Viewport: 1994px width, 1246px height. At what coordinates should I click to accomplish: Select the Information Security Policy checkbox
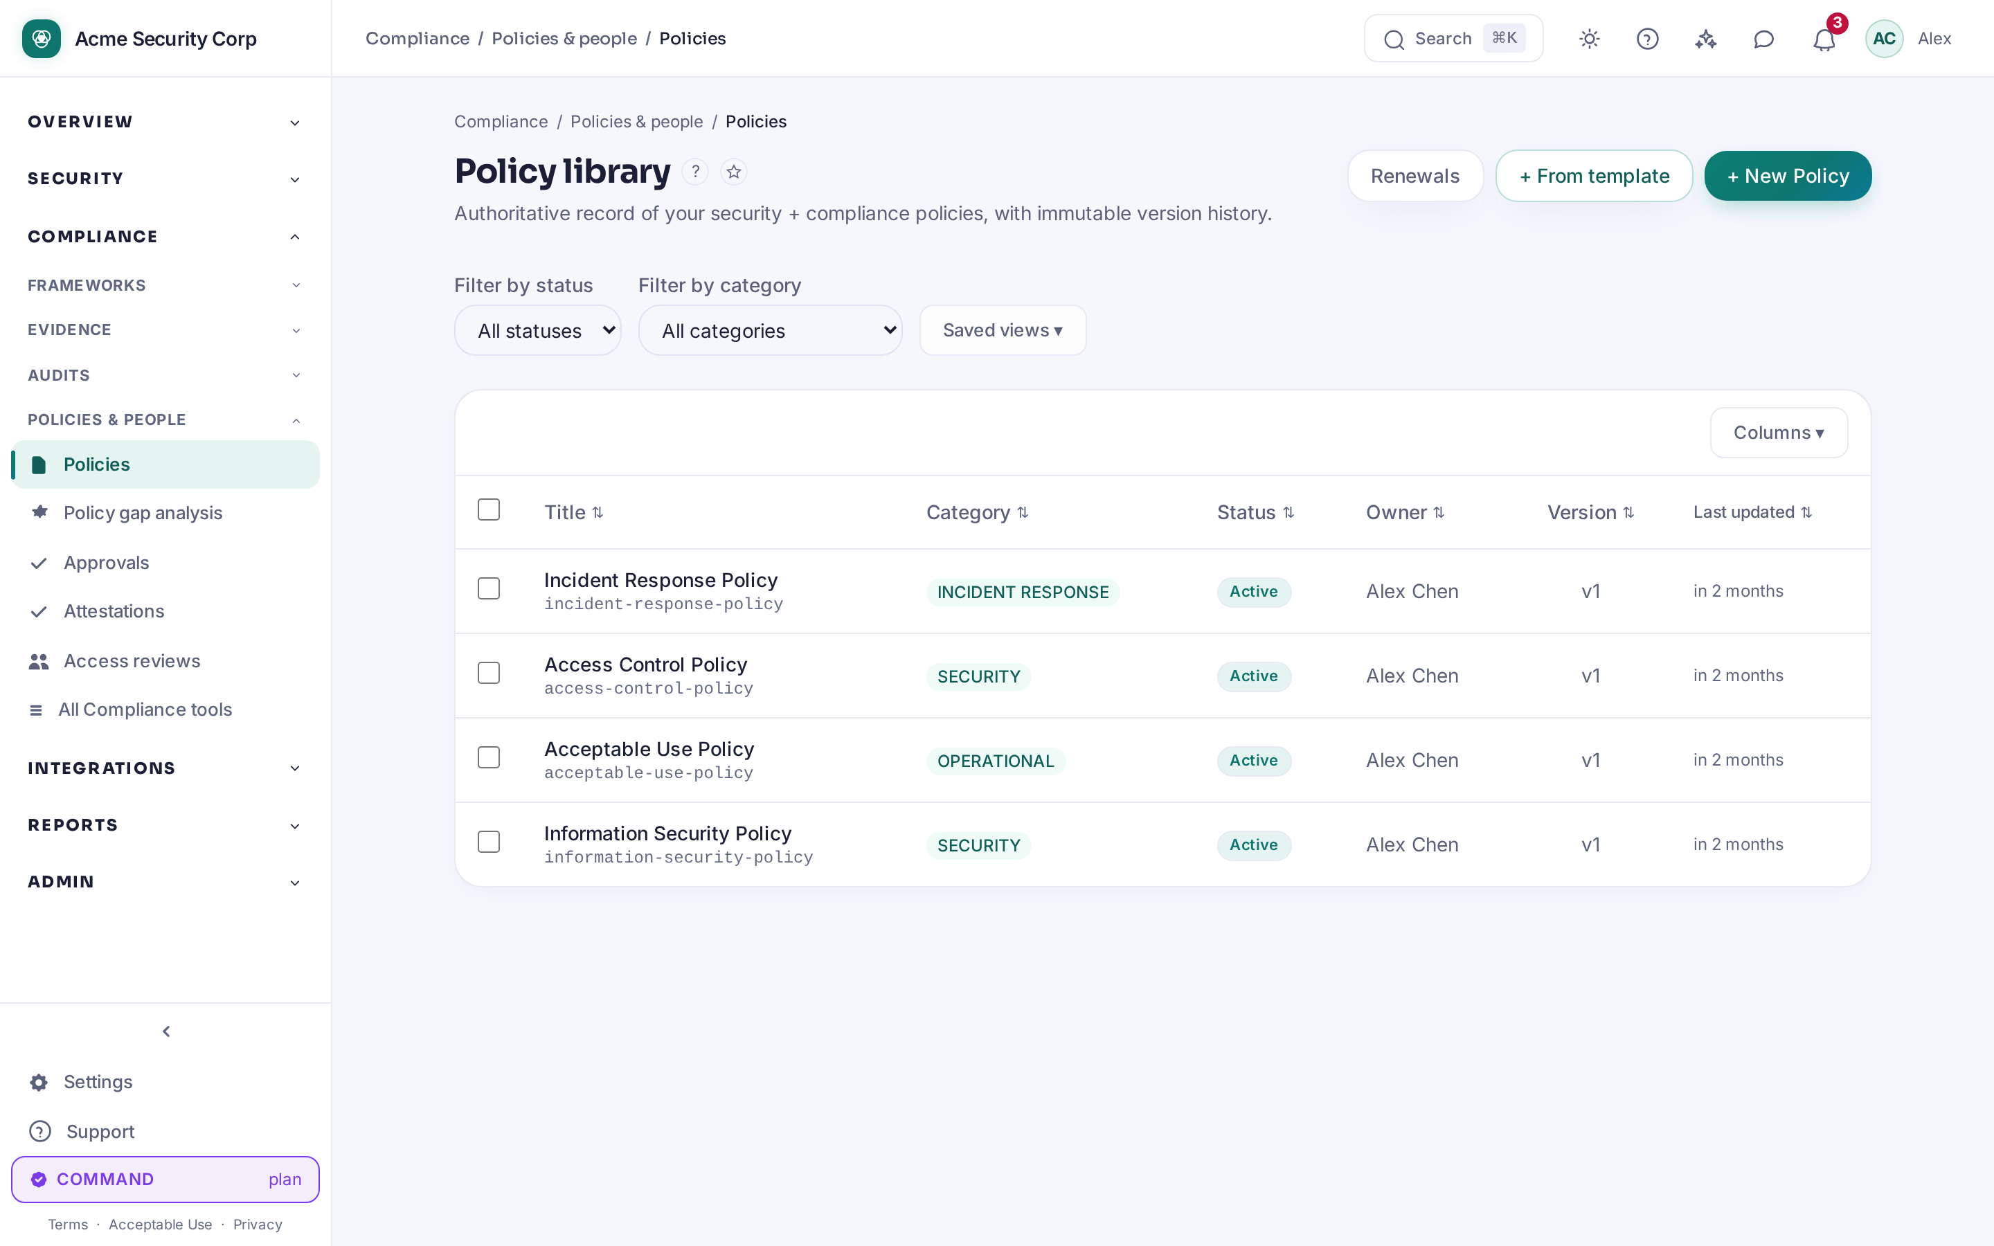489,841
